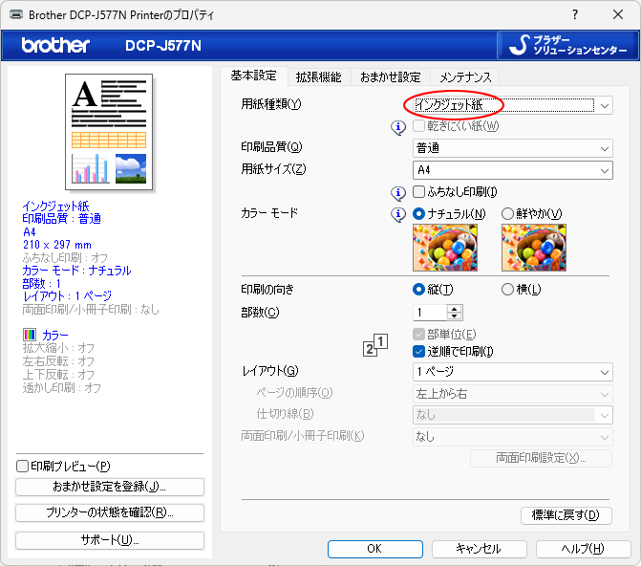Image resolution: width=641 pixels, height=566 pixels.
Task: Click info icon next to 乾きにくい紙
Action: 398,127
